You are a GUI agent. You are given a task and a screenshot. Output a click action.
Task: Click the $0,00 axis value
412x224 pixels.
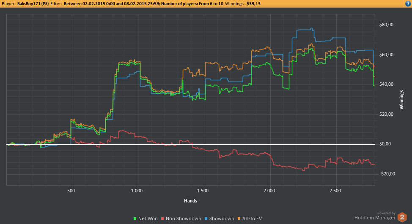pos(385,144)
